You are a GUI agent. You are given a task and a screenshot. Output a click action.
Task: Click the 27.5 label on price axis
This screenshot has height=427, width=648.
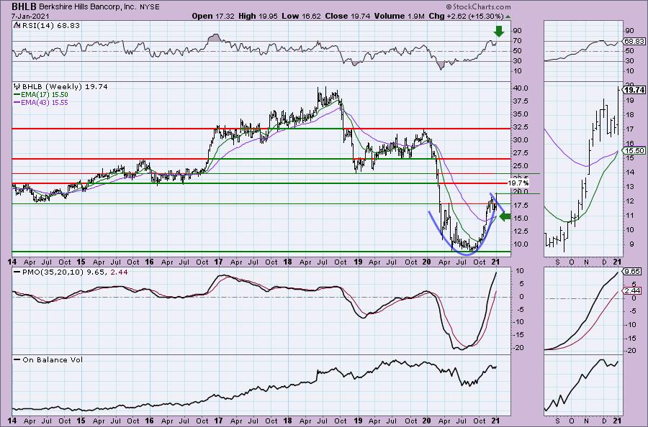[x=521, y=153]
